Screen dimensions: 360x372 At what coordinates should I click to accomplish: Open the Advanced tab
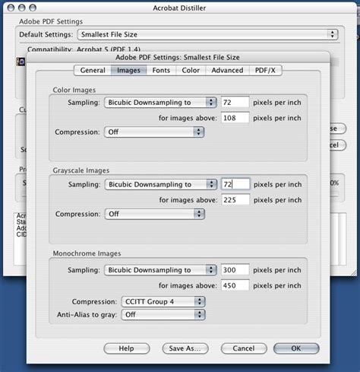(227, 70)
